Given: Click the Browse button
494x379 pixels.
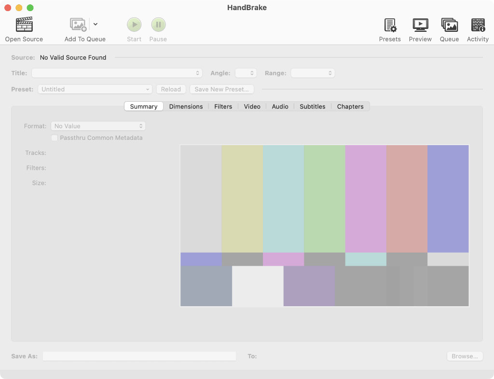Looking at the screenshot, I should [465, 356].
